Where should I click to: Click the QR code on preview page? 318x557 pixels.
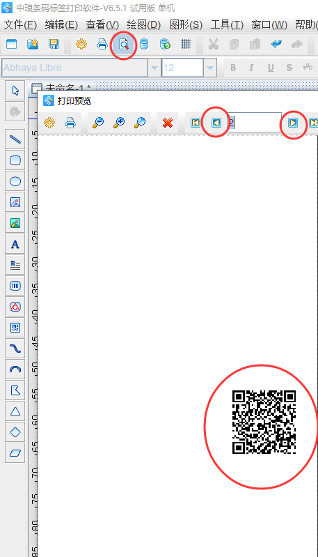click(x=264, y=422)
